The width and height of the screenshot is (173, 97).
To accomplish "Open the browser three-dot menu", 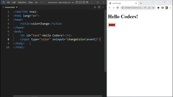I will pyautogui.click(x=171, y=8).
